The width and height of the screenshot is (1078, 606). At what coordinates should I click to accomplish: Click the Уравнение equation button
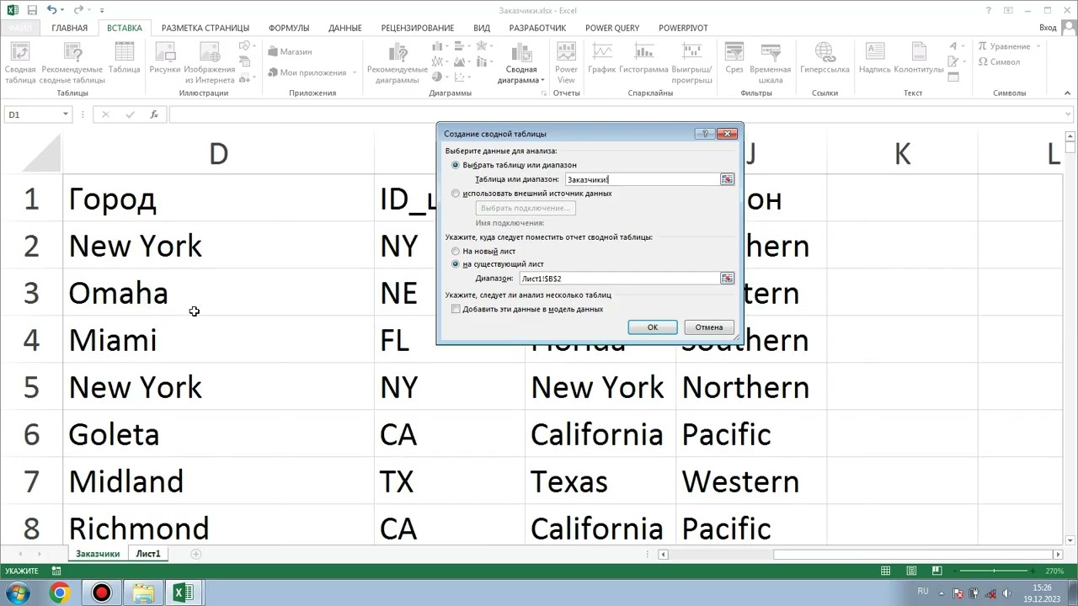tap(1004, 46)
